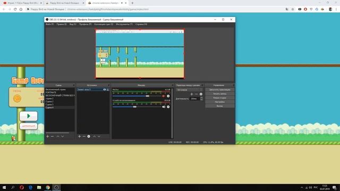Screen dimensions: 340x191
Task: Remove selected source with minus icon
Action: (84, 136)
